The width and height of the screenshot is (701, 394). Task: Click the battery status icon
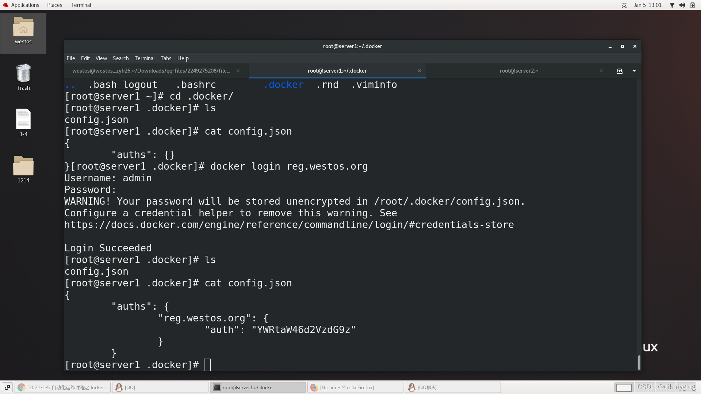coord(693,5)
